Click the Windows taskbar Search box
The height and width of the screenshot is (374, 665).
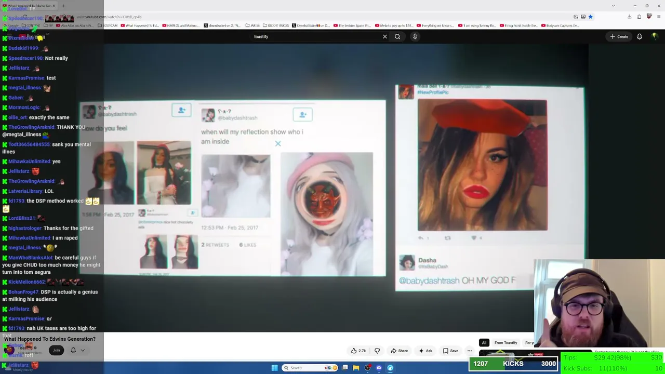click(x=310, y=368)
